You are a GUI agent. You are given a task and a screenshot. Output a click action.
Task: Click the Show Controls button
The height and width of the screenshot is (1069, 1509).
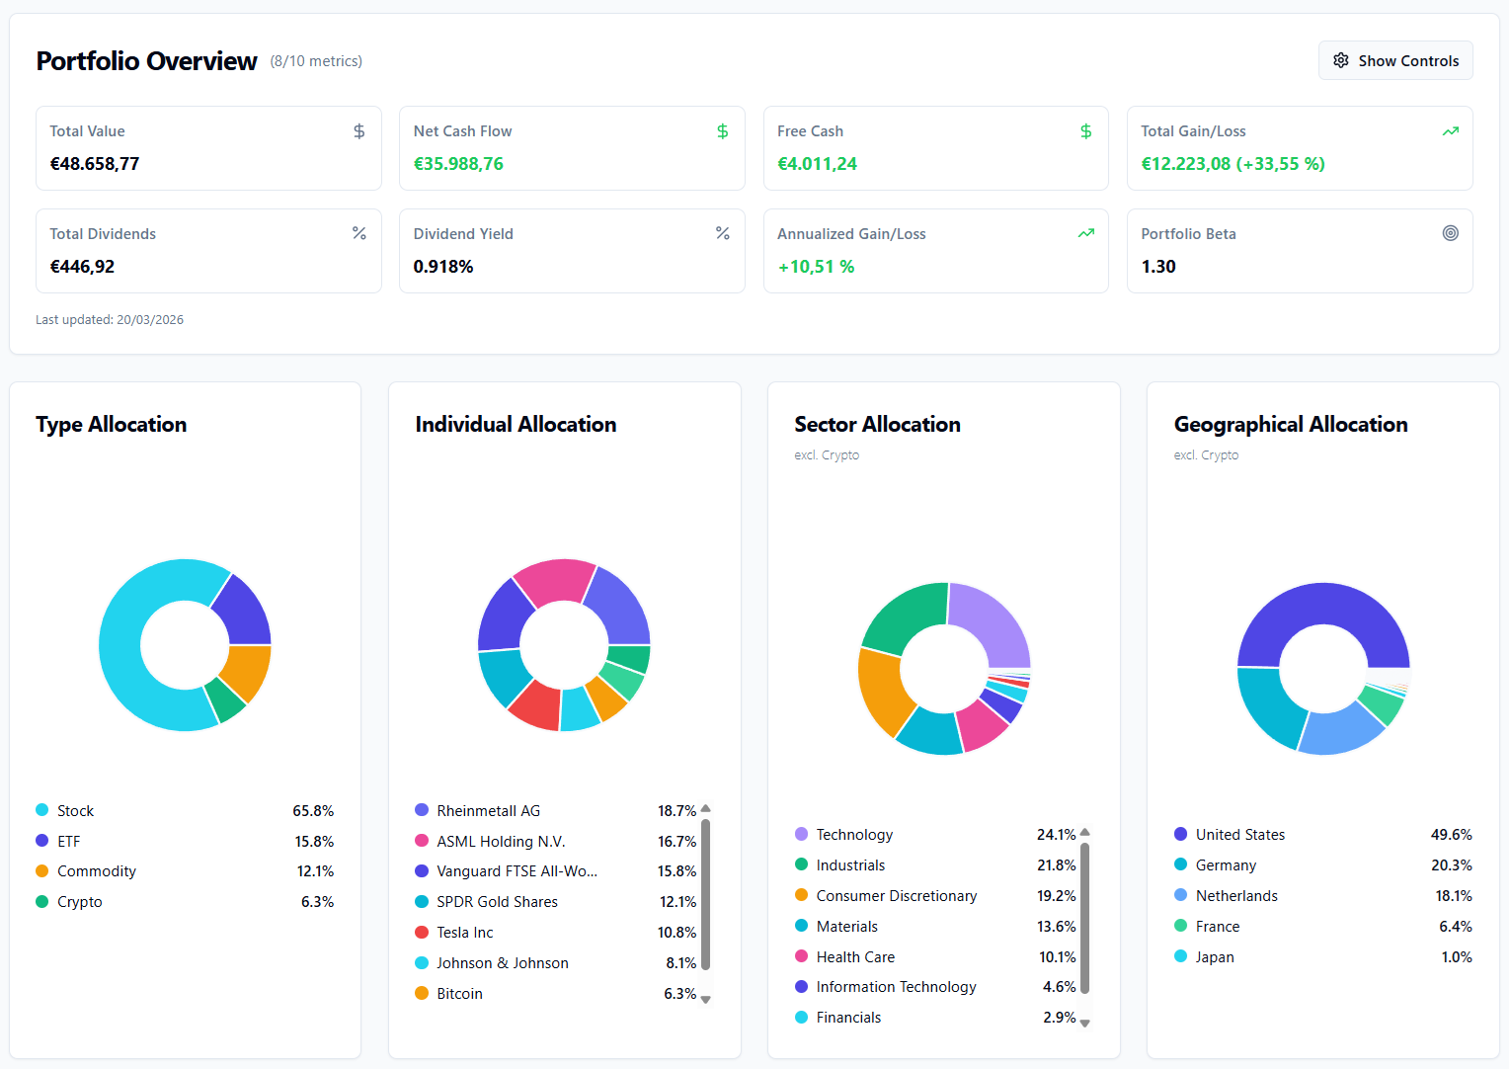(x=1395, y=60)
